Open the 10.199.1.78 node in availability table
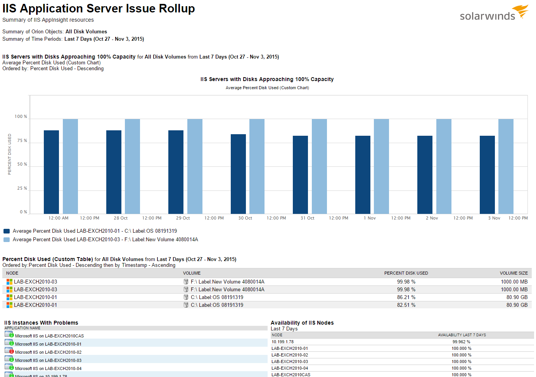536x377 pixels. 282,342
